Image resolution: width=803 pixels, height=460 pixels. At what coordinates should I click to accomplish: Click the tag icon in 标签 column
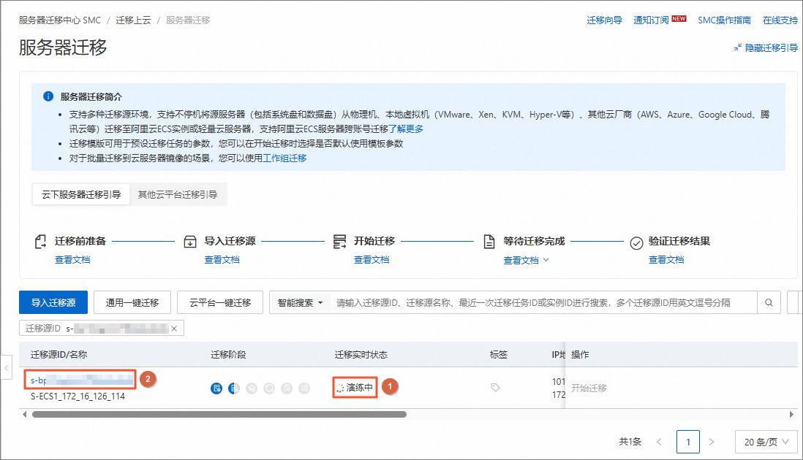495,388
